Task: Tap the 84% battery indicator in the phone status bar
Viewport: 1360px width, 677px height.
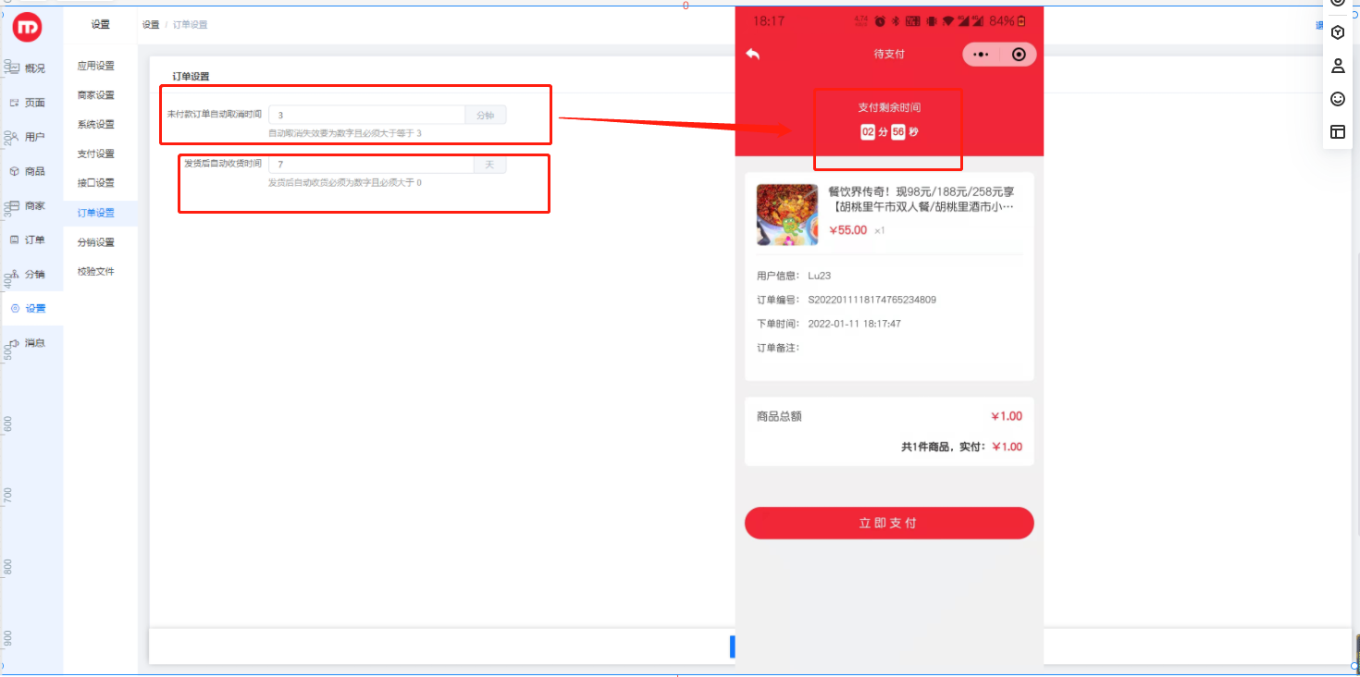Action: [1007, 20]
